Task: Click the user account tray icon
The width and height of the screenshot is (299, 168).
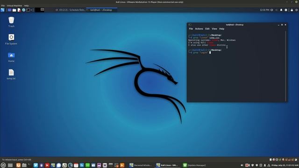Action: 265,165
